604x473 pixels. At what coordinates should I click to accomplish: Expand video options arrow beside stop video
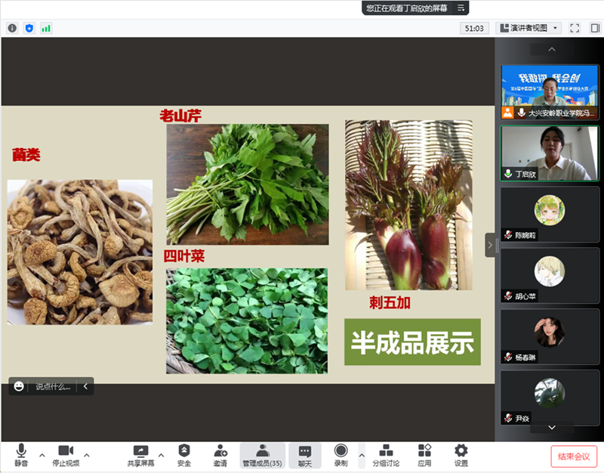tap(87, 456)
